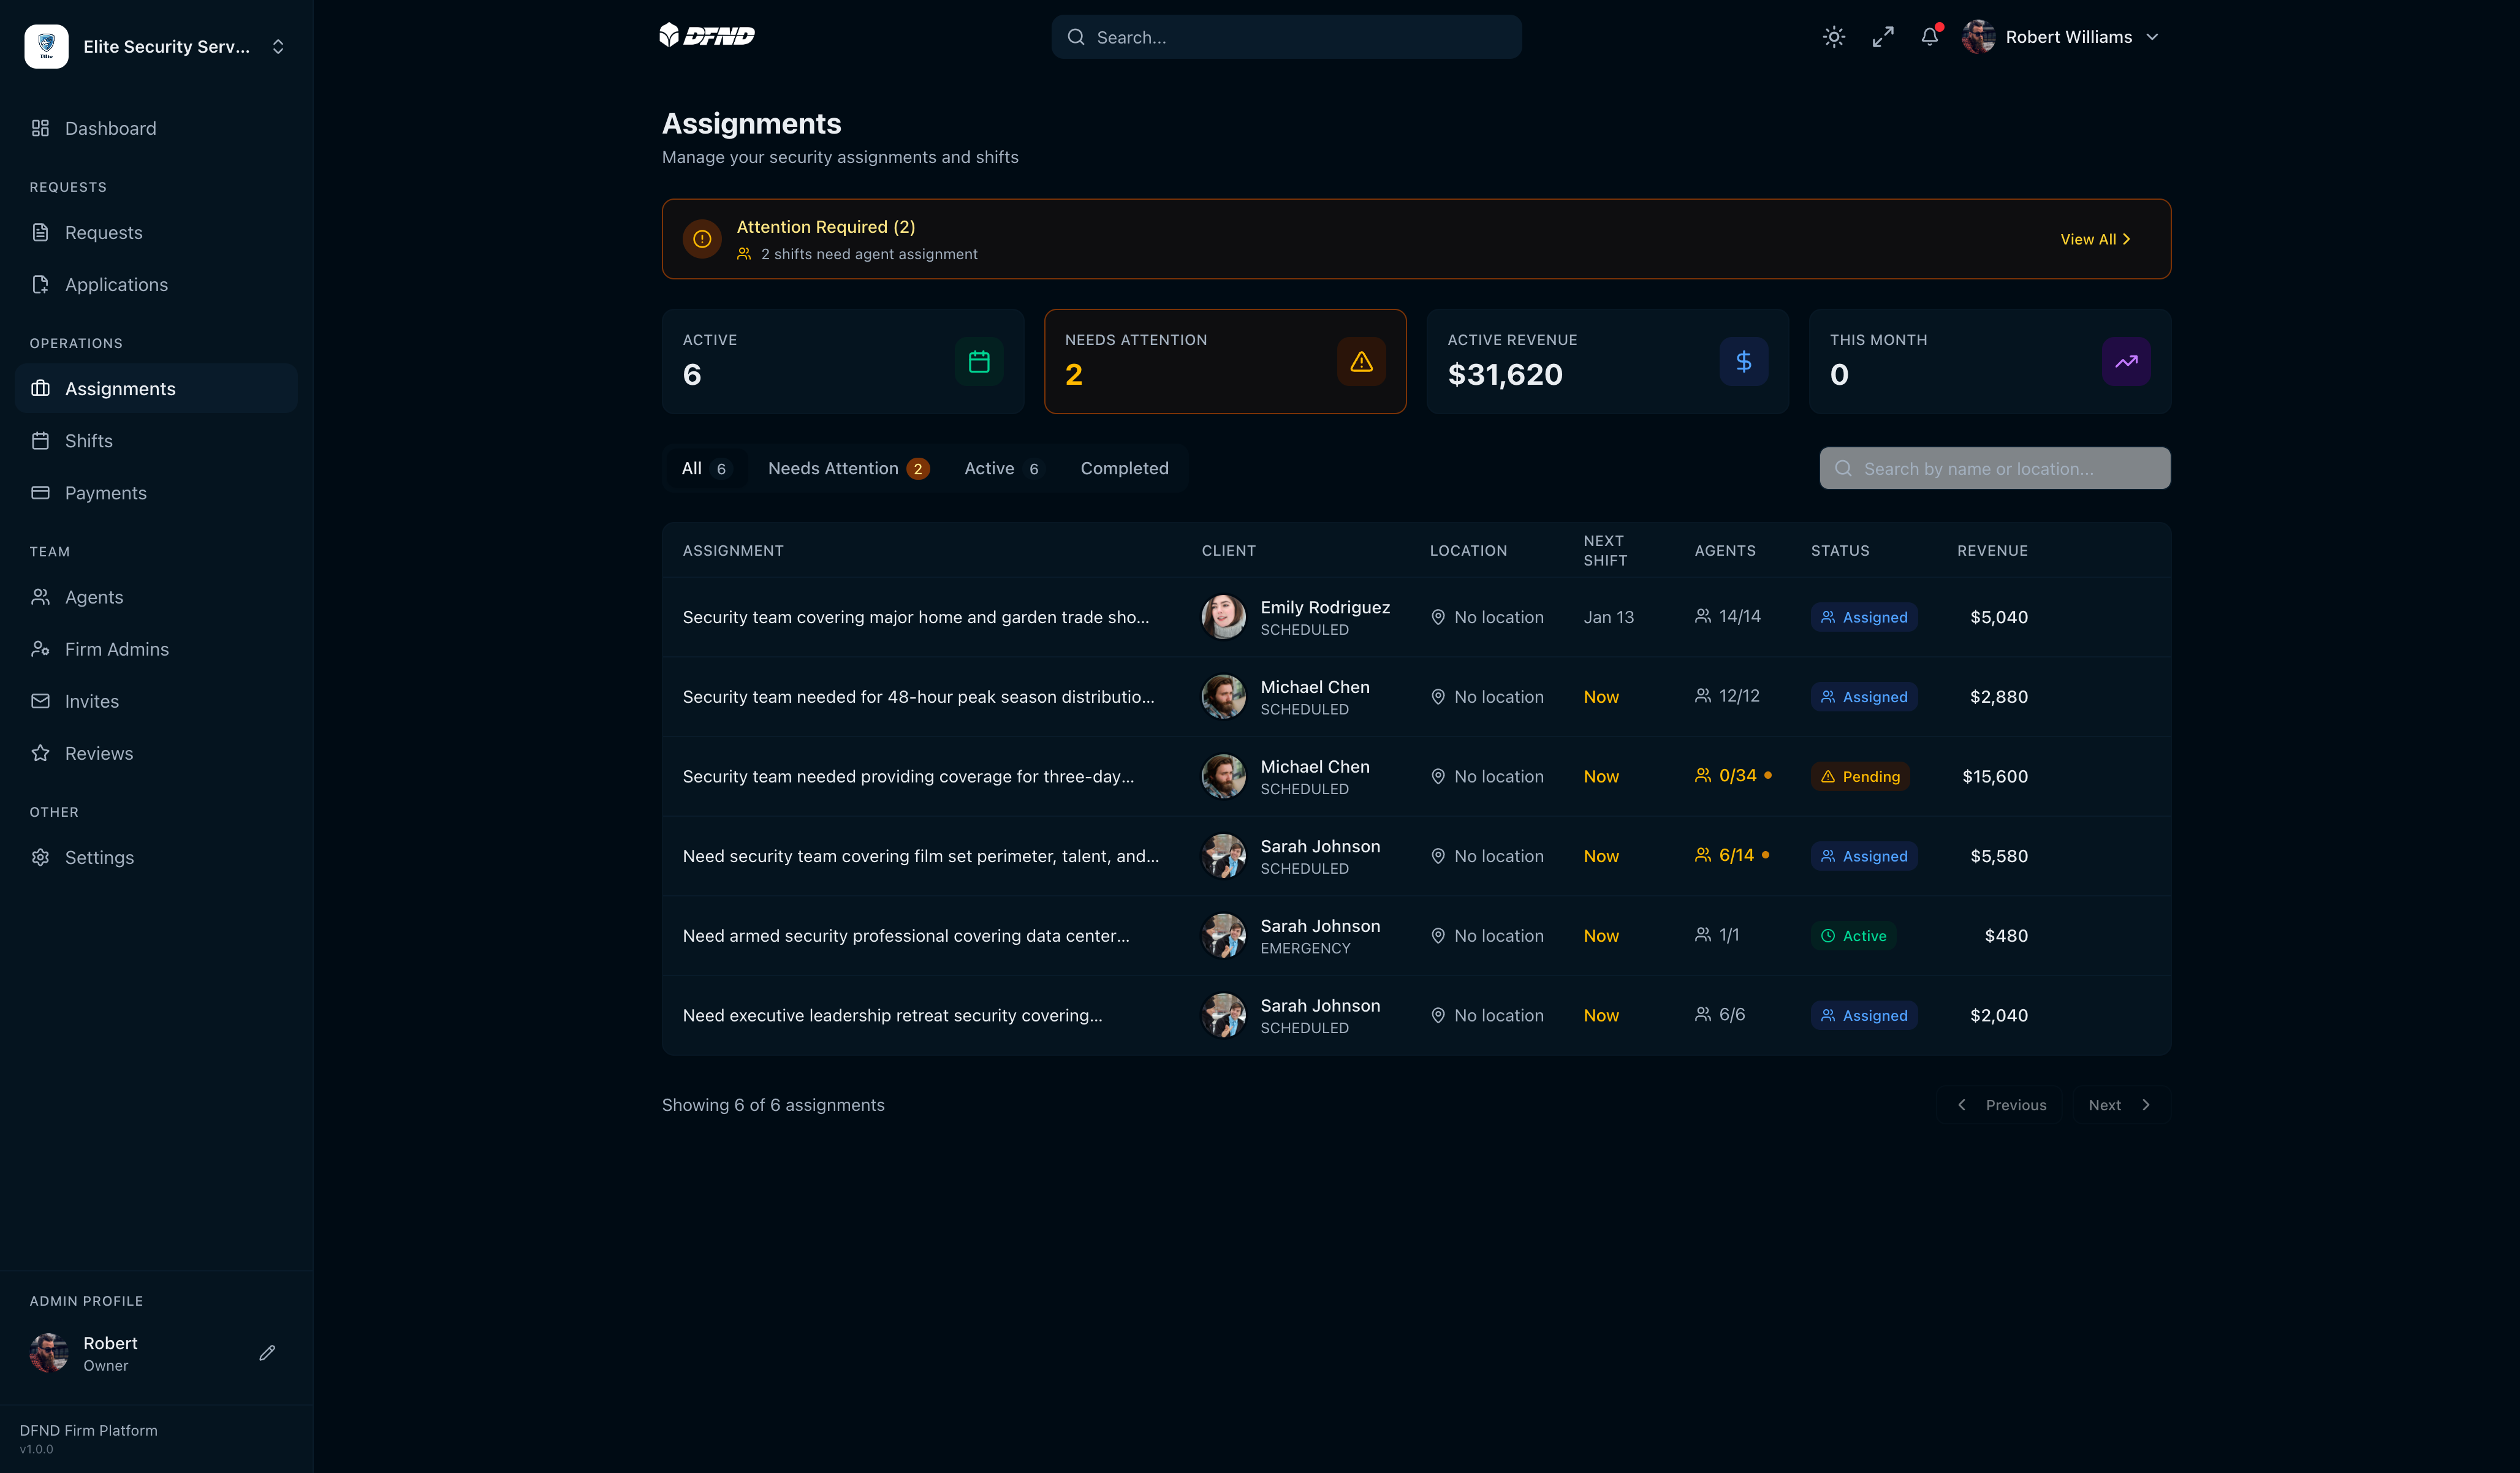Screen dimensions: 2520x1473
Task: Open the notifications bell
Action: tap(1930, 37)
